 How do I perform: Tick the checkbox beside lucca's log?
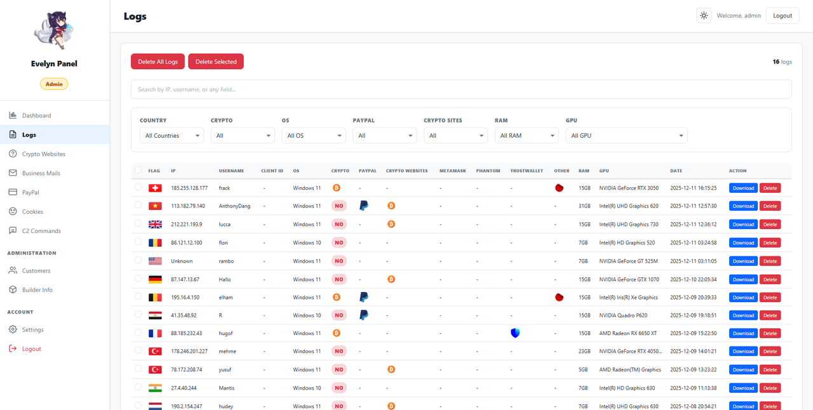click(x=138, y=223)
